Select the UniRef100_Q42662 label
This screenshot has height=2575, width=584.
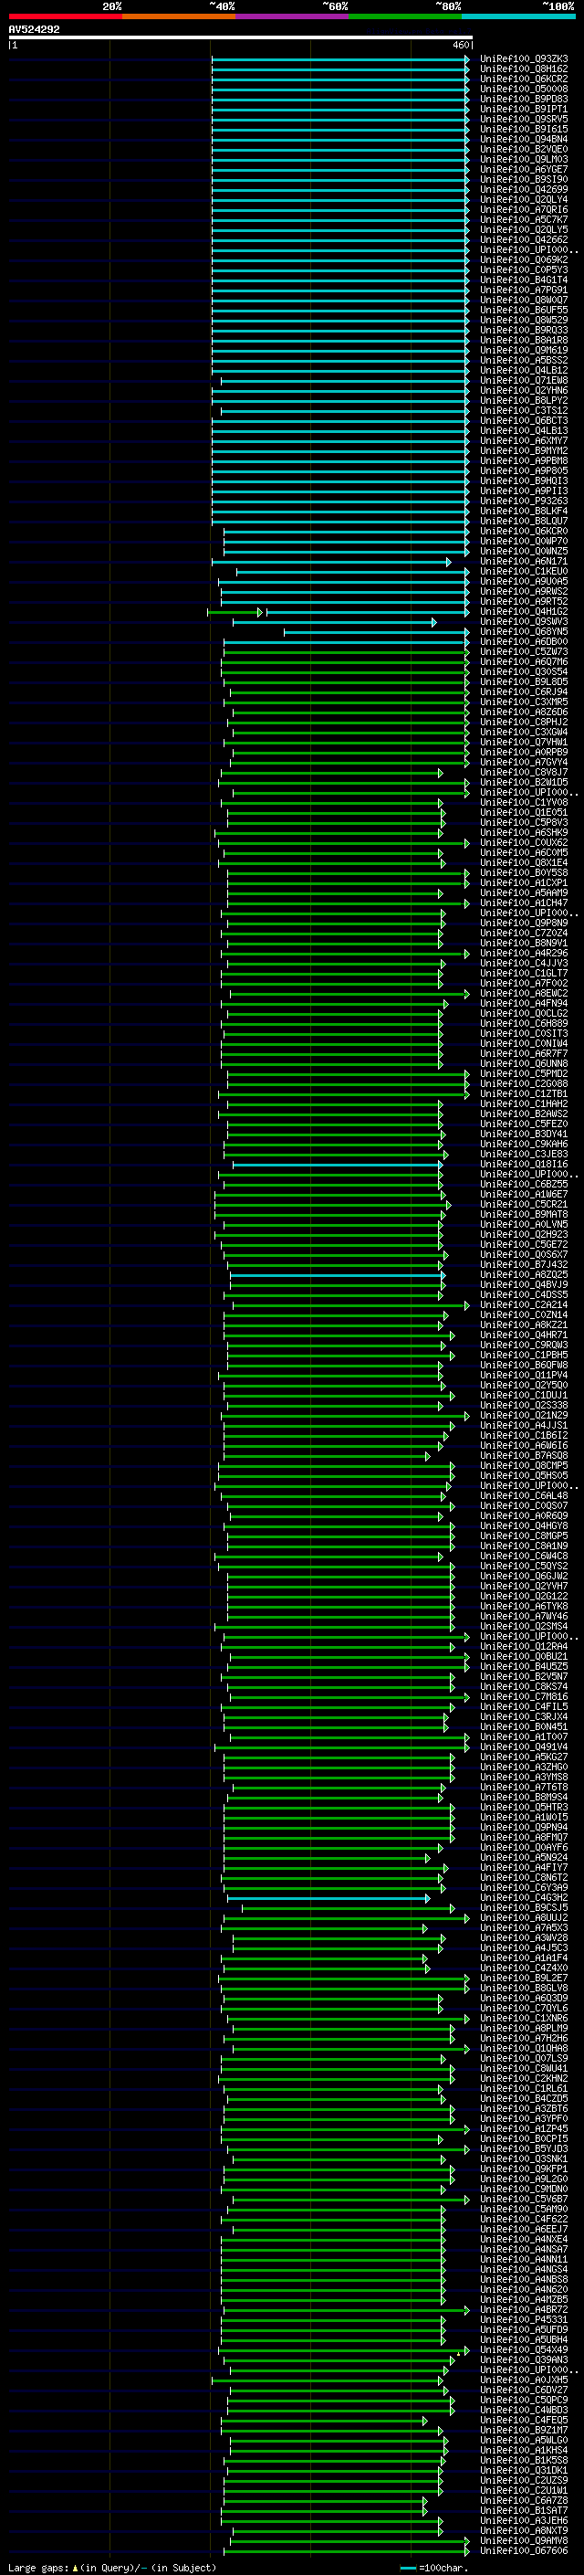coord(524,240)
